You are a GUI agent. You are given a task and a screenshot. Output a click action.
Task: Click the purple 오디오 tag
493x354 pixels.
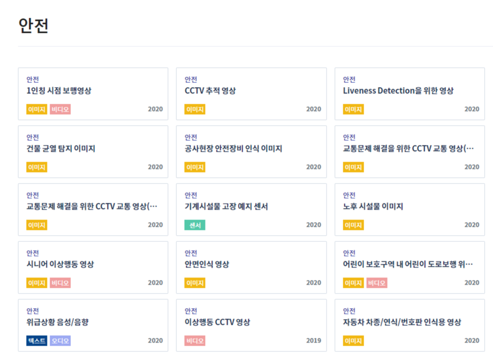[x=60, y=340]
